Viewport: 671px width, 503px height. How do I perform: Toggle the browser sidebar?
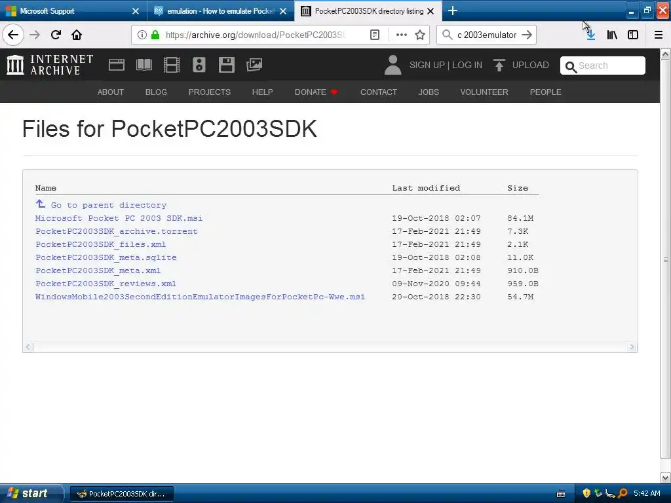(633, 35)
